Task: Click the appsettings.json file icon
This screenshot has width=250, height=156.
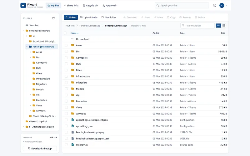Action: 72,126
